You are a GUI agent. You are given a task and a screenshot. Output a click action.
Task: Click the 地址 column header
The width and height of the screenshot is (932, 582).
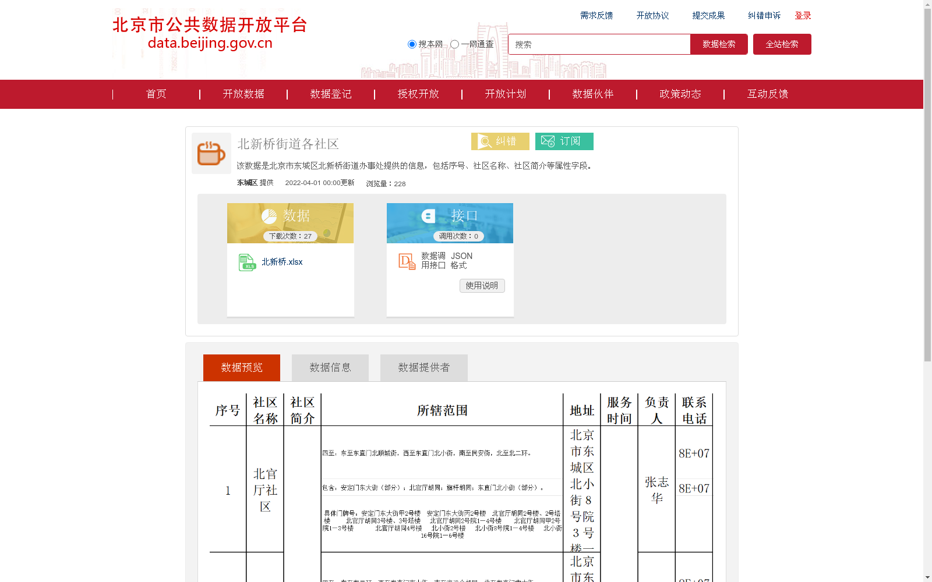tap(582, 411)
